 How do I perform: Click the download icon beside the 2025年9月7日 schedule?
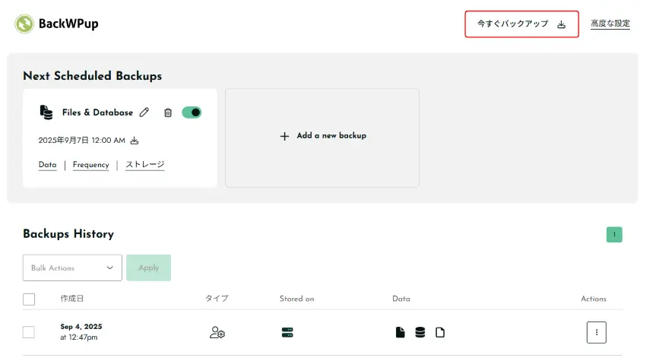click(x=135, y=141)
